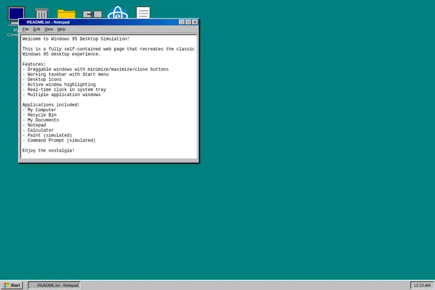The height and width of the screenshot is (290, 435).
Task: Open the Edit menu in Notepad
Action: click(x=37, y=29)
